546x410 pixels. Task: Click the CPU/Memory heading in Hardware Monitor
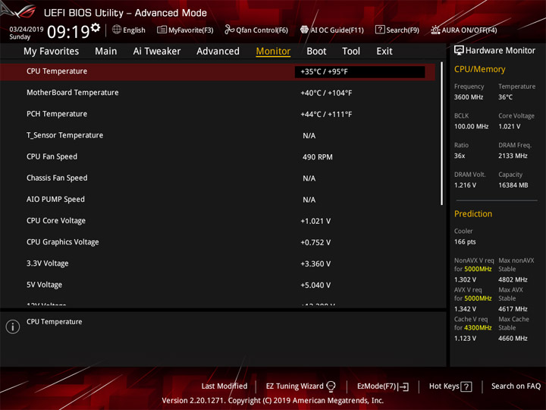tap(479, 69)
